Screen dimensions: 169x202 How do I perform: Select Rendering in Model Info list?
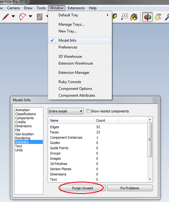(29, 138)
